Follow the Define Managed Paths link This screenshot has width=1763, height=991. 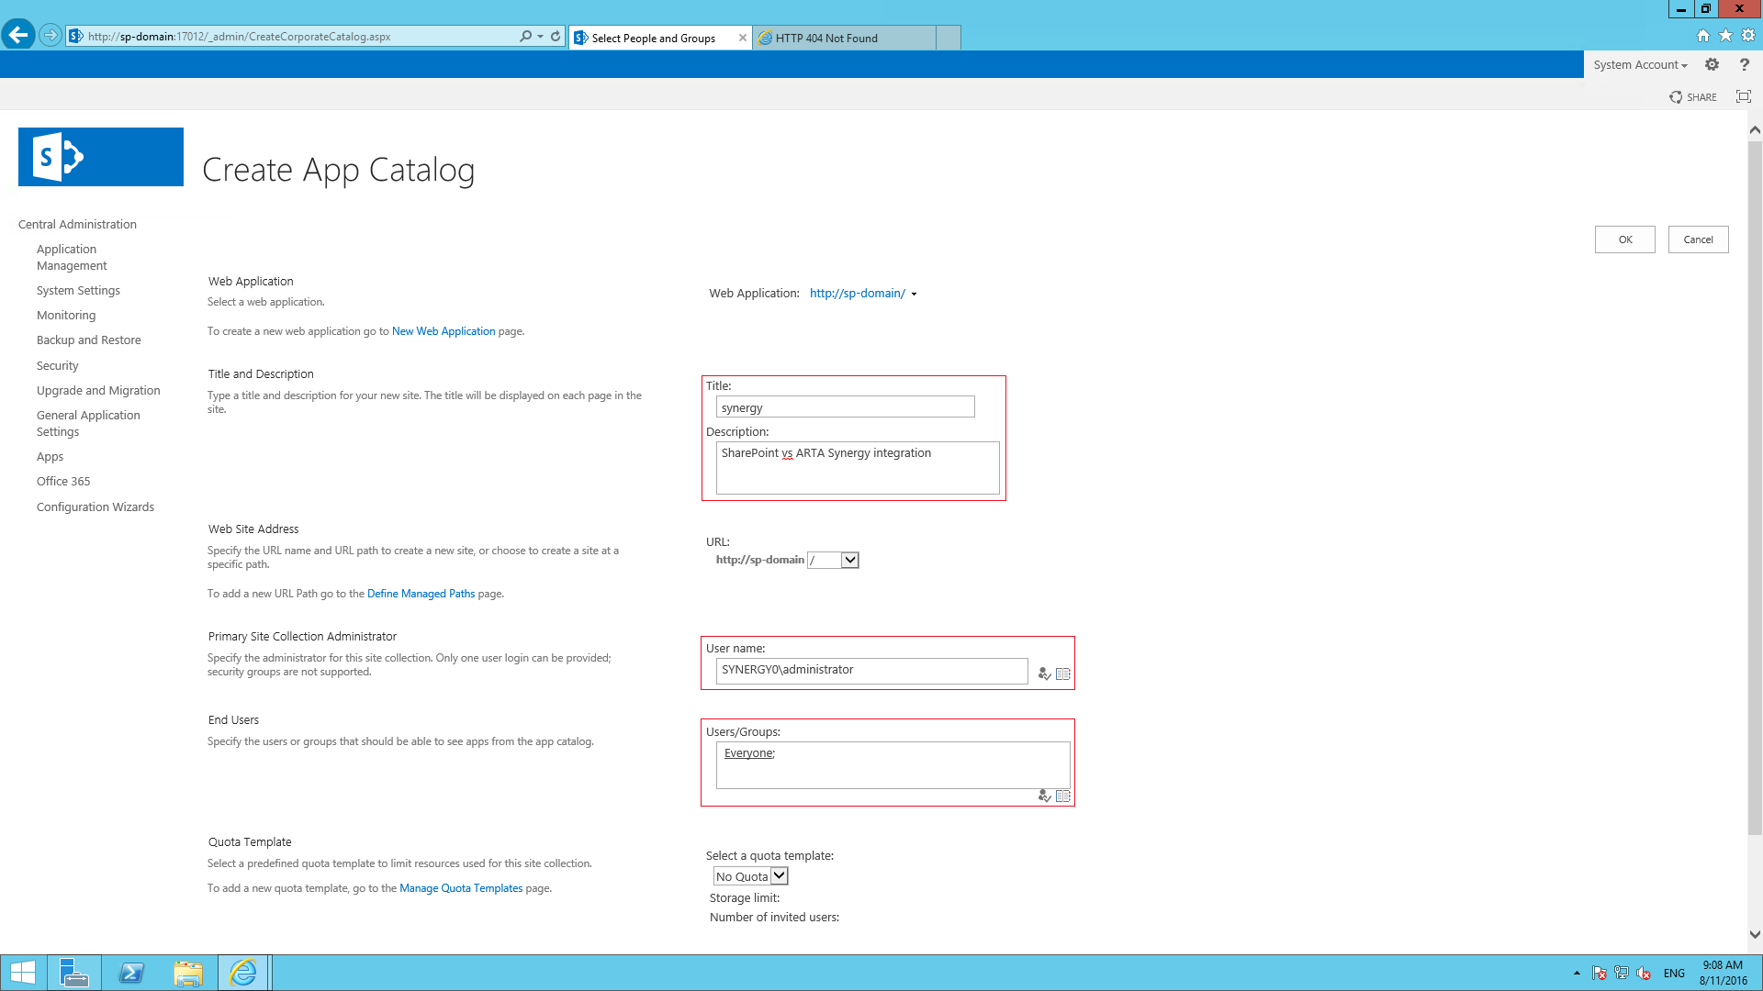[421, 594]
